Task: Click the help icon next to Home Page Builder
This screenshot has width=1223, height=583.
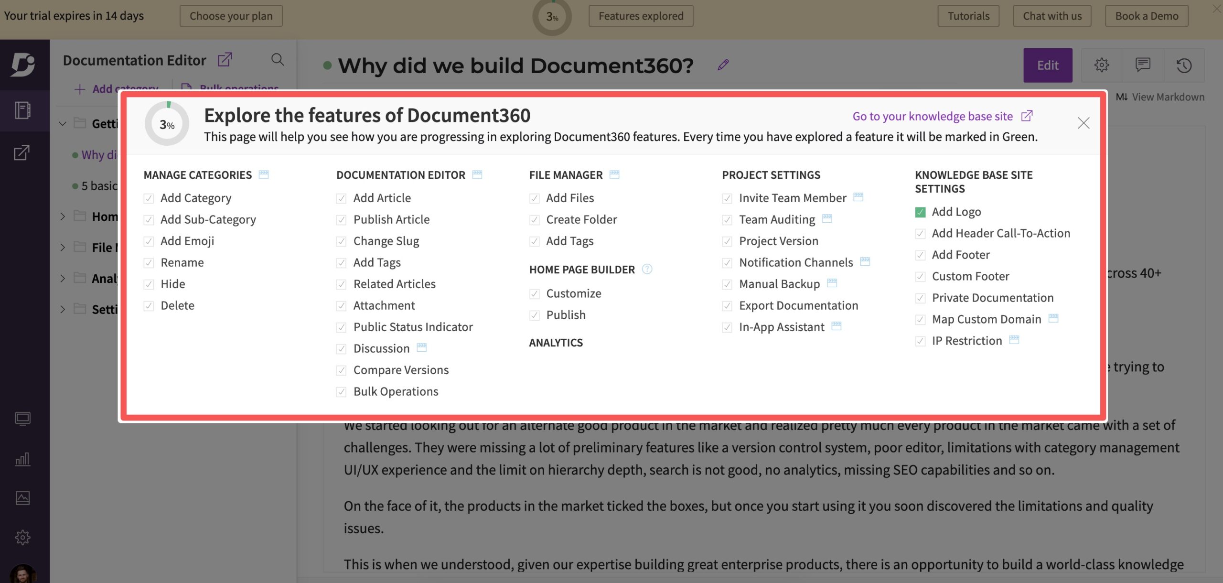Action: [x=647, y=269]
